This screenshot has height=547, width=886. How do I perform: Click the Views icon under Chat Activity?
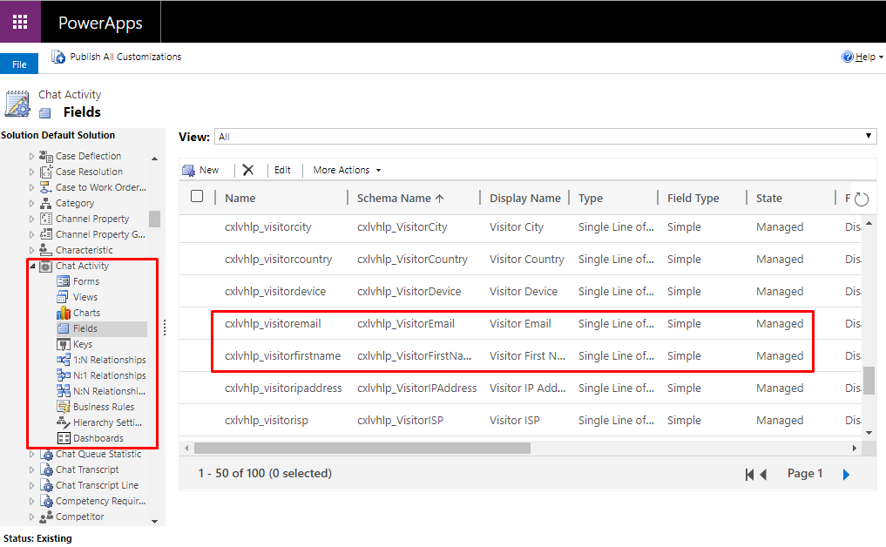[64, 297]
